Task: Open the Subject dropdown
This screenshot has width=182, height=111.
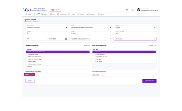Action: [91, 33]
